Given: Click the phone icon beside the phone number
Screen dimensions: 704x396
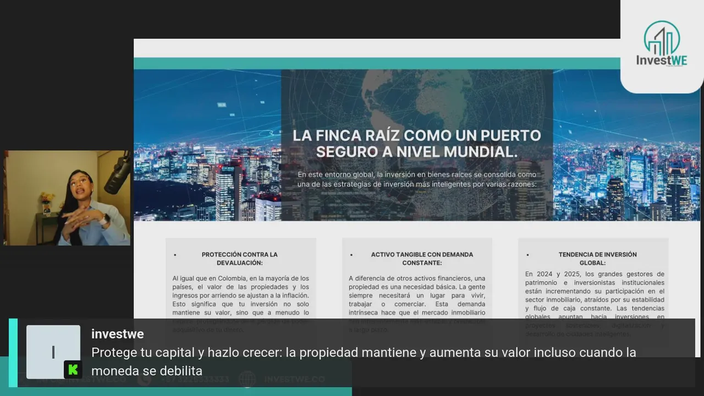Looking at the screenshot, I should (145, 380).
